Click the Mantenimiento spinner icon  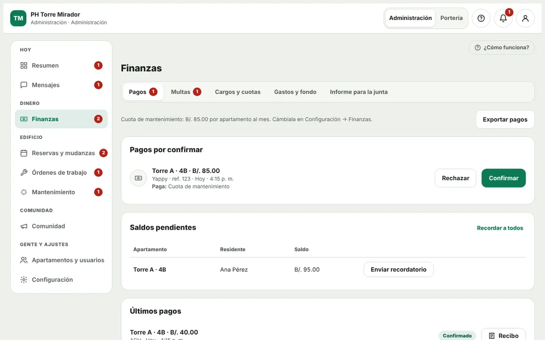[x=24, y=192]
